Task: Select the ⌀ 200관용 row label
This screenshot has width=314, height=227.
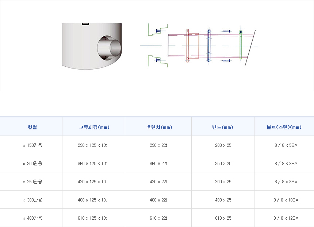Action: tap(32, 164)
